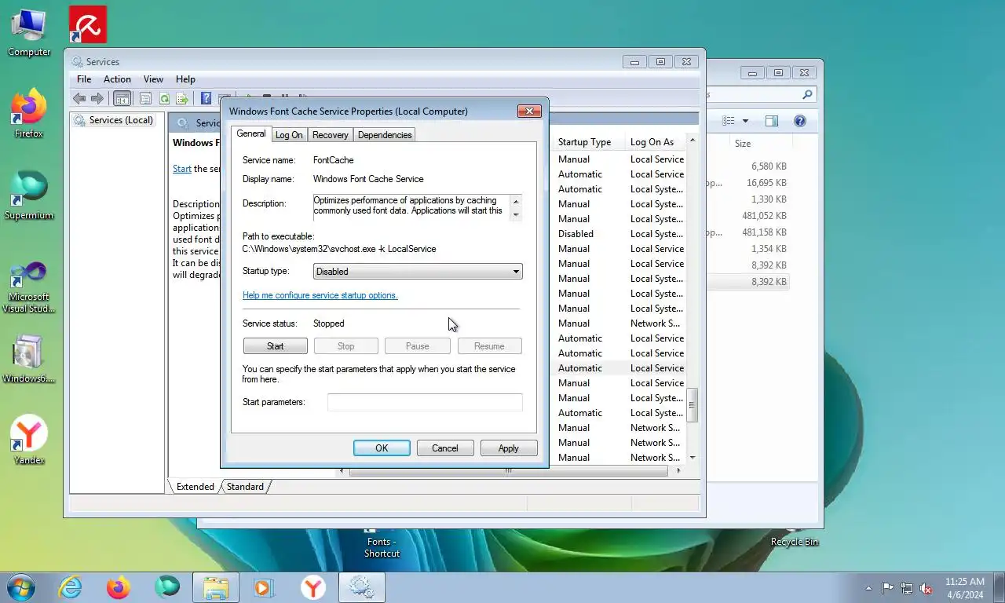1005x603 pixels.
Task: Click the Show desktop strip beside the clock
Action: click(1000, 587)
